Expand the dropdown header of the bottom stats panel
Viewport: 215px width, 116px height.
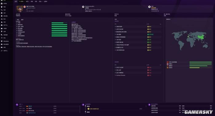154,104
